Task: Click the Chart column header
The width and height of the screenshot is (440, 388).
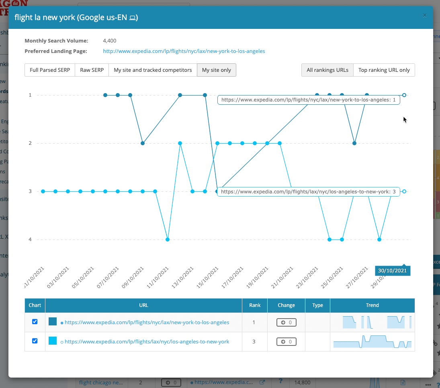Action: tap(35, 305)
